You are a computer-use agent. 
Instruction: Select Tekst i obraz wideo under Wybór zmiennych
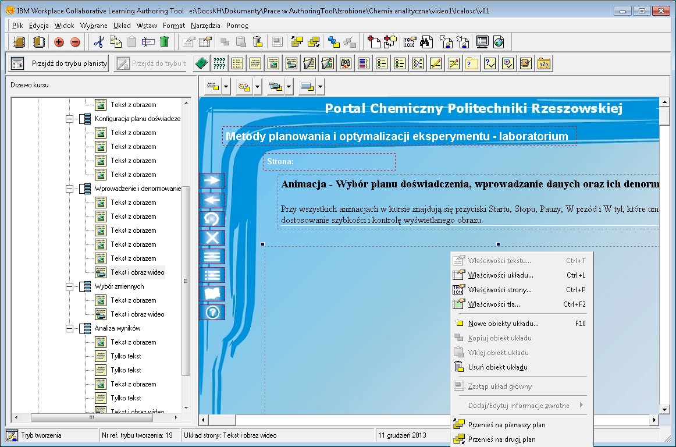tap(137, 314)
